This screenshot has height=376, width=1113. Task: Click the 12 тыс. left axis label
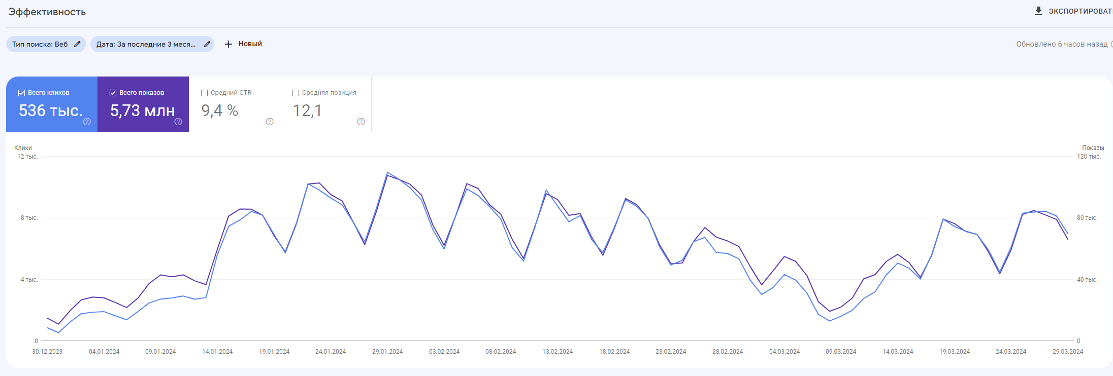tap(27, 157)
